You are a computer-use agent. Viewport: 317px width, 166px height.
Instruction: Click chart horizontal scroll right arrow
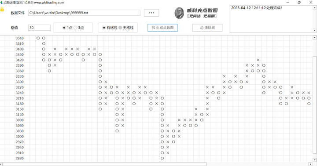pyautogui.click(x=311, y=164)
